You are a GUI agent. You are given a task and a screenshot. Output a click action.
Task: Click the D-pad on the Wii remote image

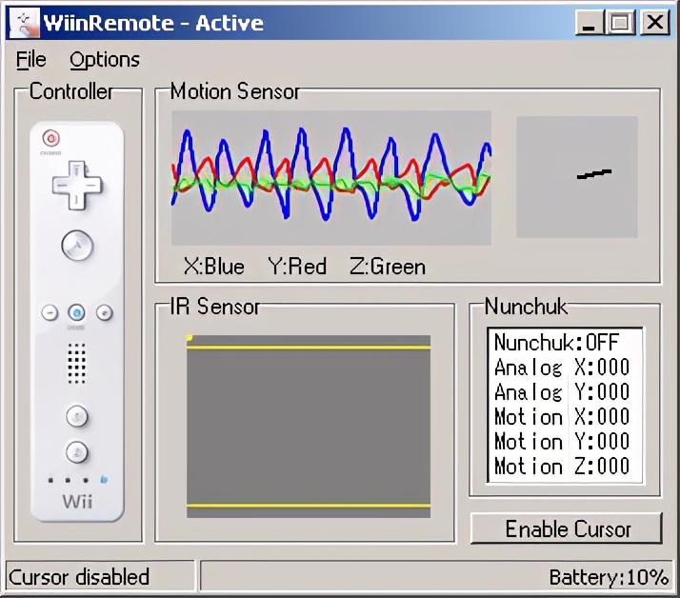click(x=77, y=185)
